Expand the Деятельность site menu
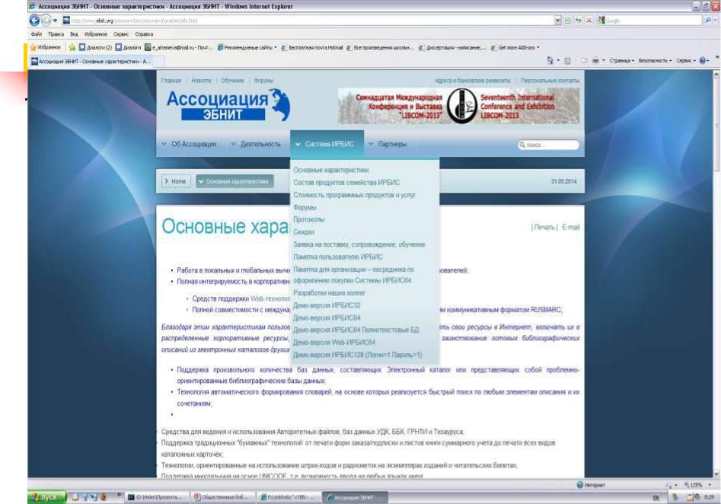This screenshot has height=504, width=721. (256, 144)
